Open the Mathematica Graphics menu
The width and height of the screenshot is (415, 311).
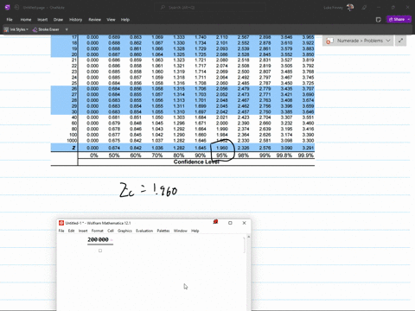tap(124, 231)
